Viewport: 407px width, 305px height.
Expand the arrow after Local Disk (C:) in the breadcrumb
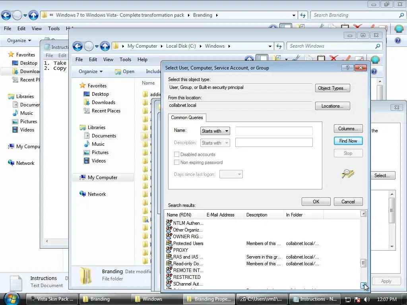point(200,46)
